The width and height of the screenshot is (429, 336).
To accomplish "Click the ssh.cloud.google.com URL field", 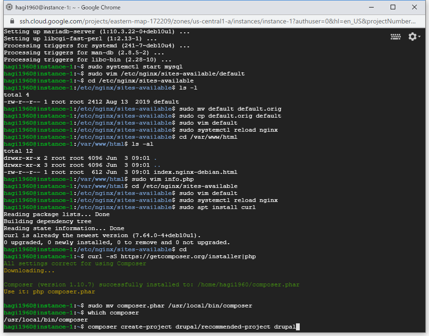I will [x=217, y=22].
